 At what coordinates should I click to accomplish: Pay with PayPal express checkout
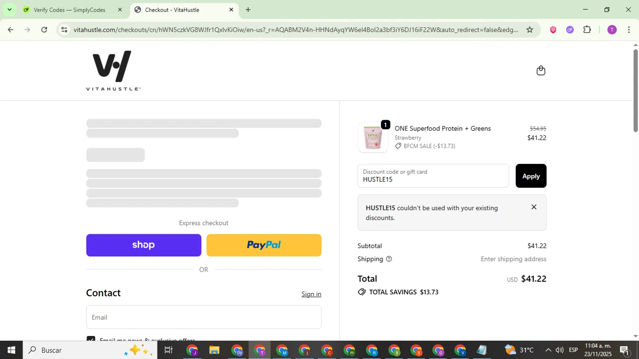(x=264, y=245)
